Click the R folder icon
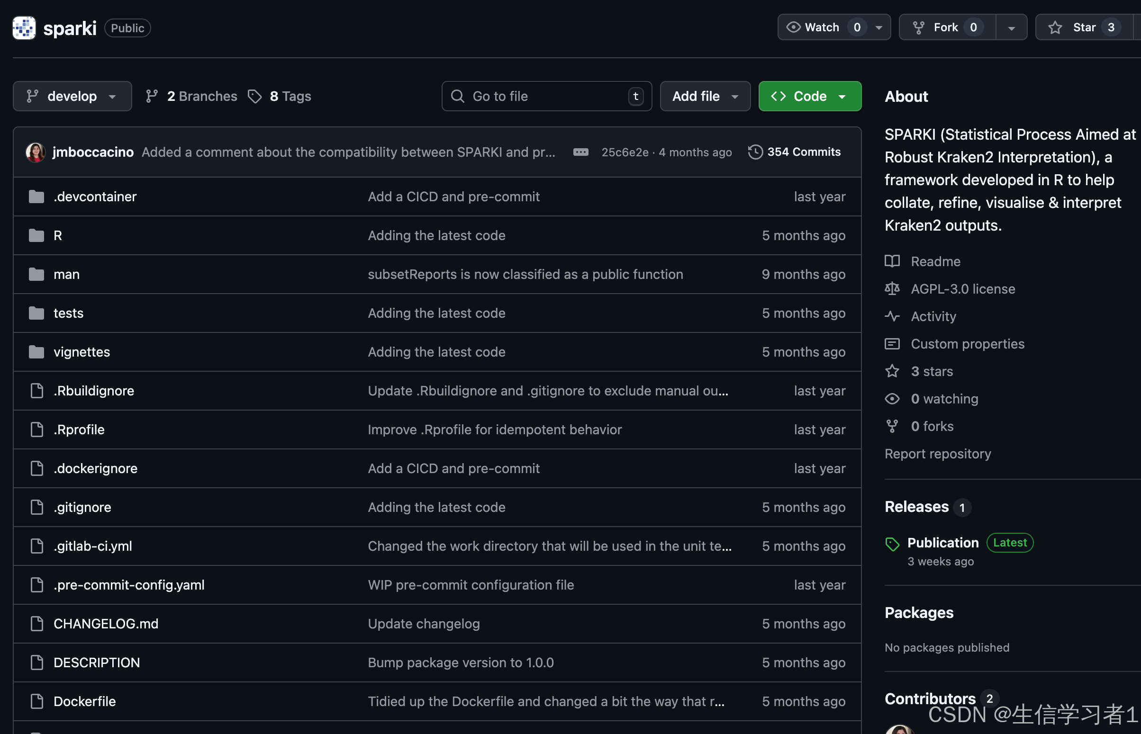Screen dimensions: 1141x734 pos(36,235)
